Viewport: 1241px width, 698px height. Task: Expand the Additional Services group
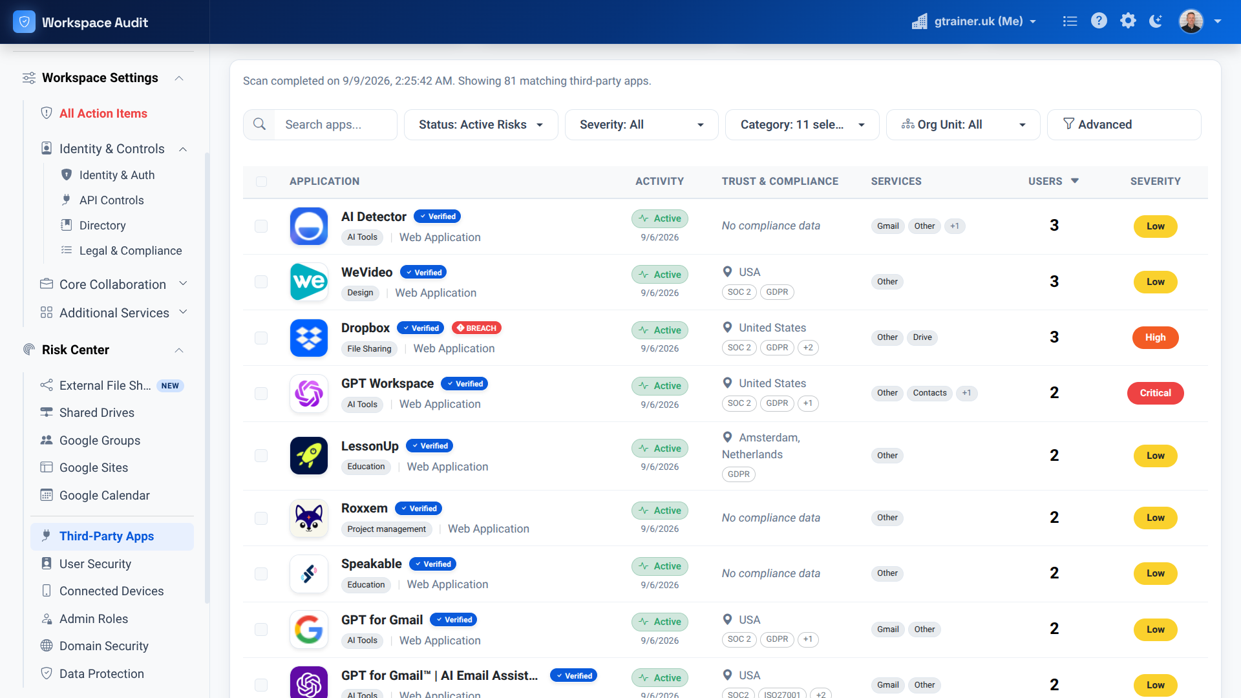tap(183, 312)
